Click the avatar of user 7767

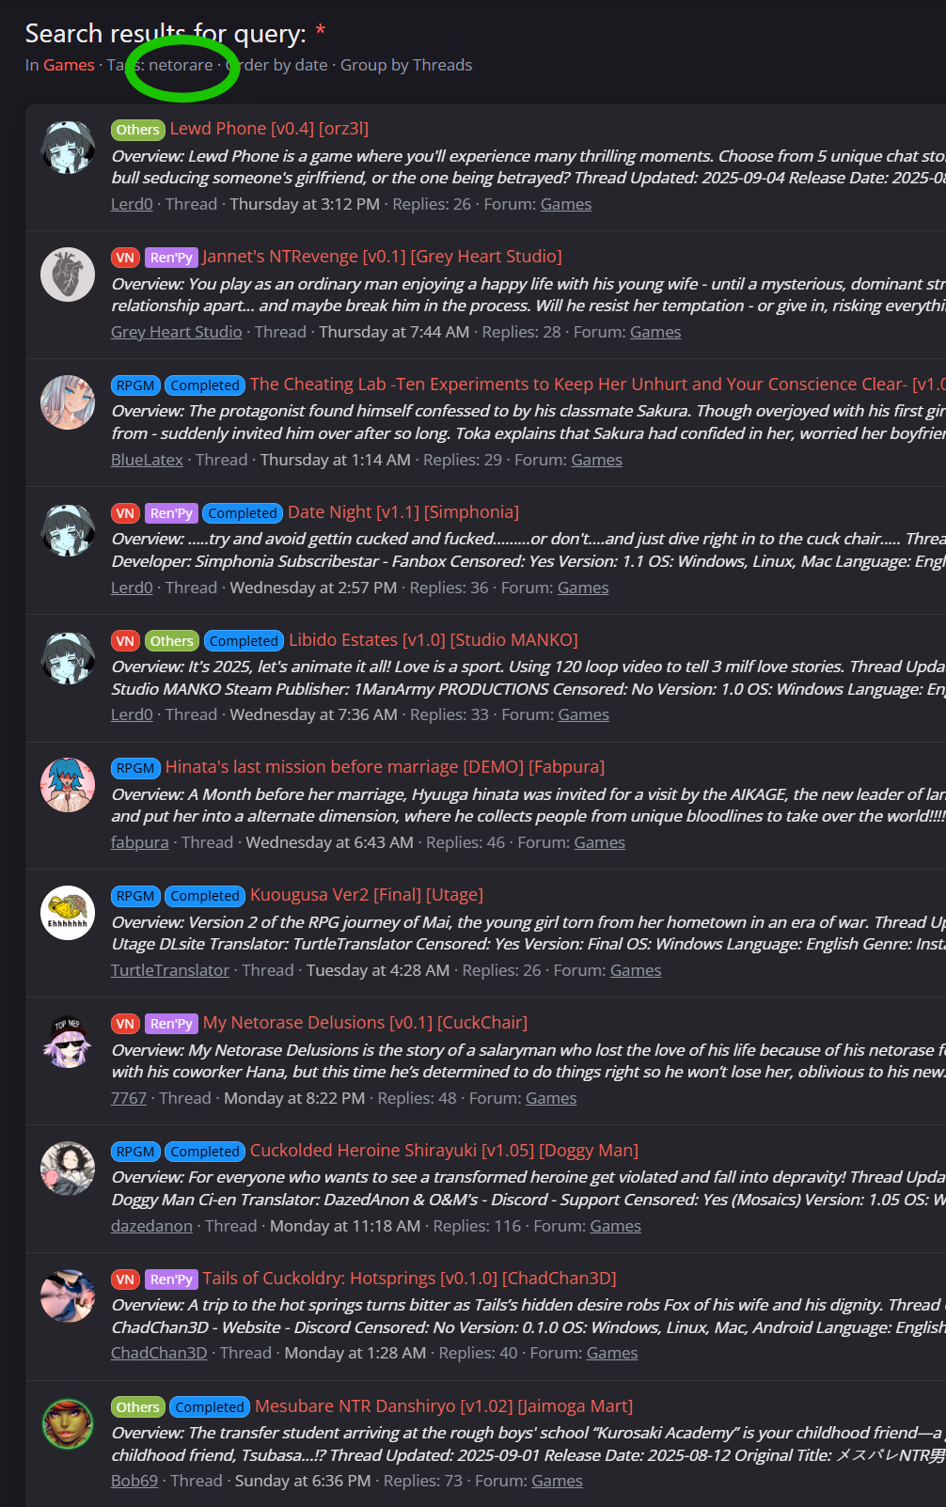click(x=68, y=1041)
